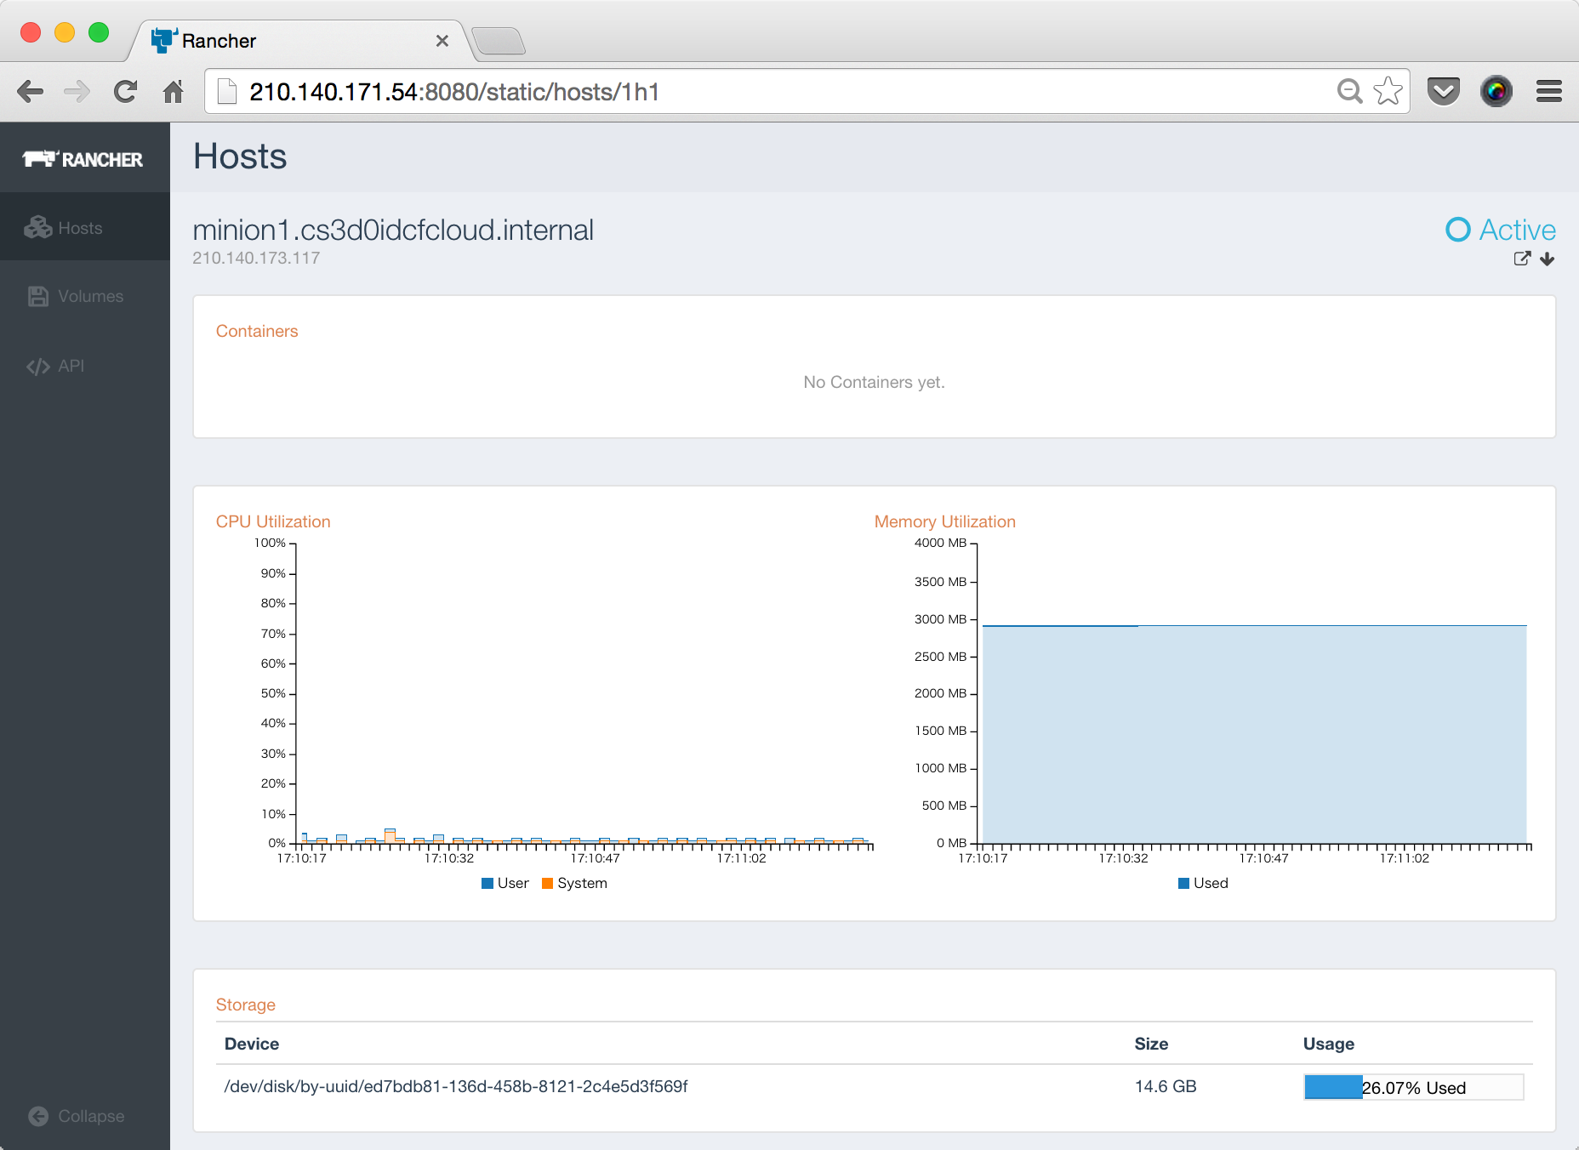Open API in the sidebar
Screen dimensions: 1579x1150
coord(85,366)
